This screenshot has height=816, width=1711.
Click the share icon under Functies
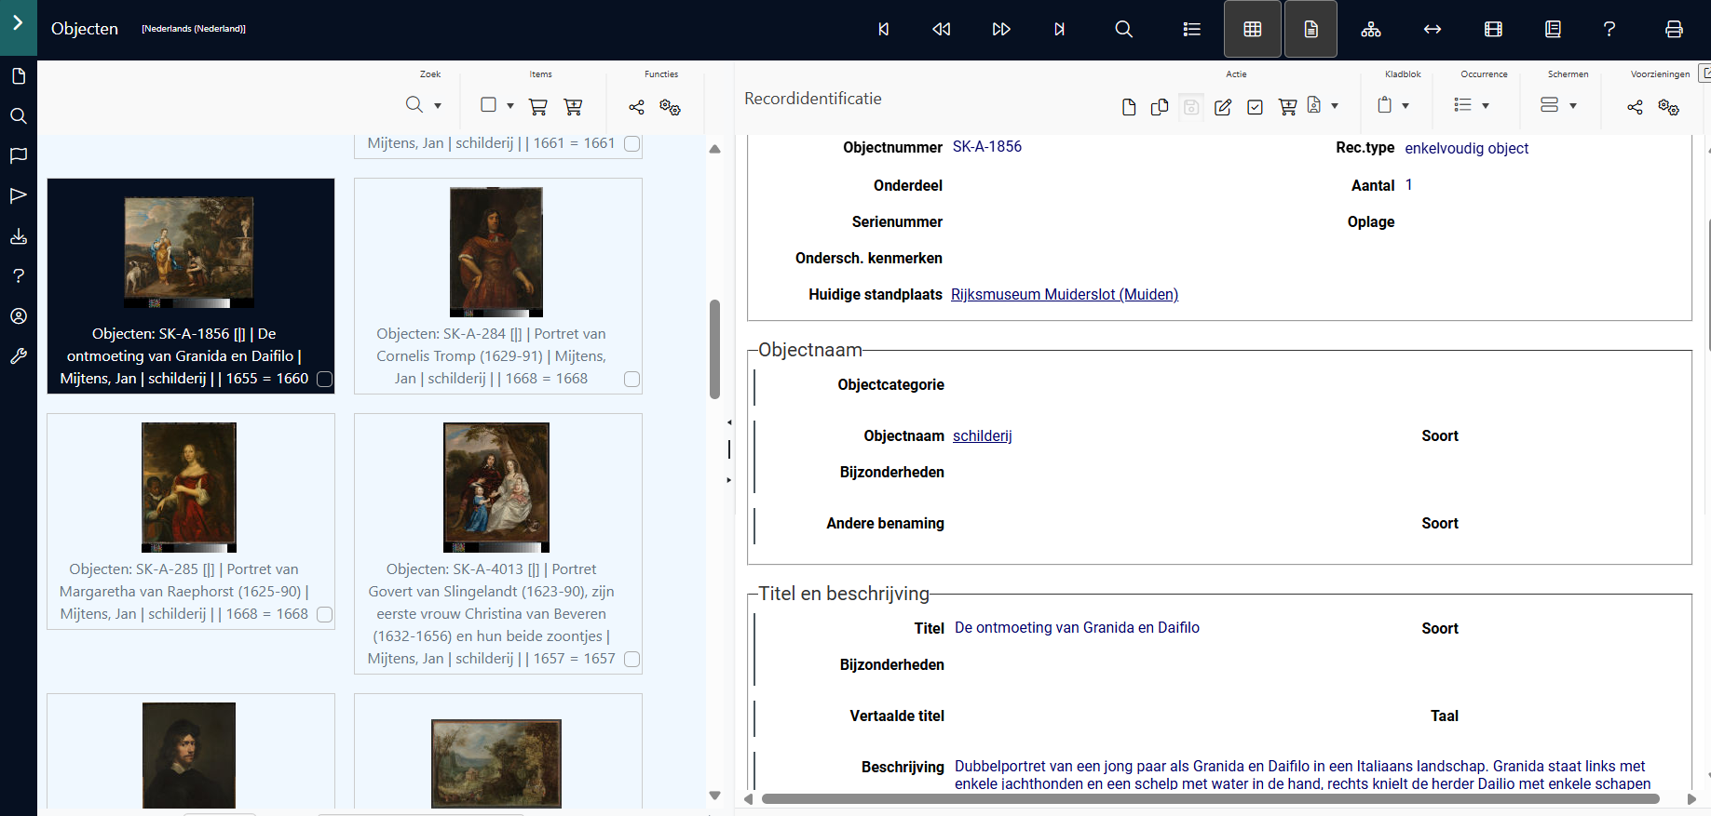pyautogui.click(x=636, y=107)
